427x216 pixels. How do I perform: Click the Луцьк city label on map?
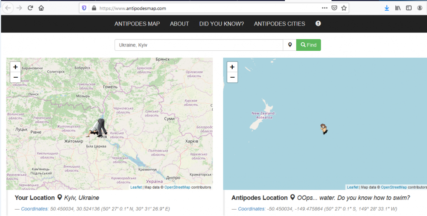pos(21,129)
